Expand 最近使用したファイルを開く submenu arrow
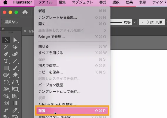This screenshot has height=118, width=167. [x=105, y=30]
